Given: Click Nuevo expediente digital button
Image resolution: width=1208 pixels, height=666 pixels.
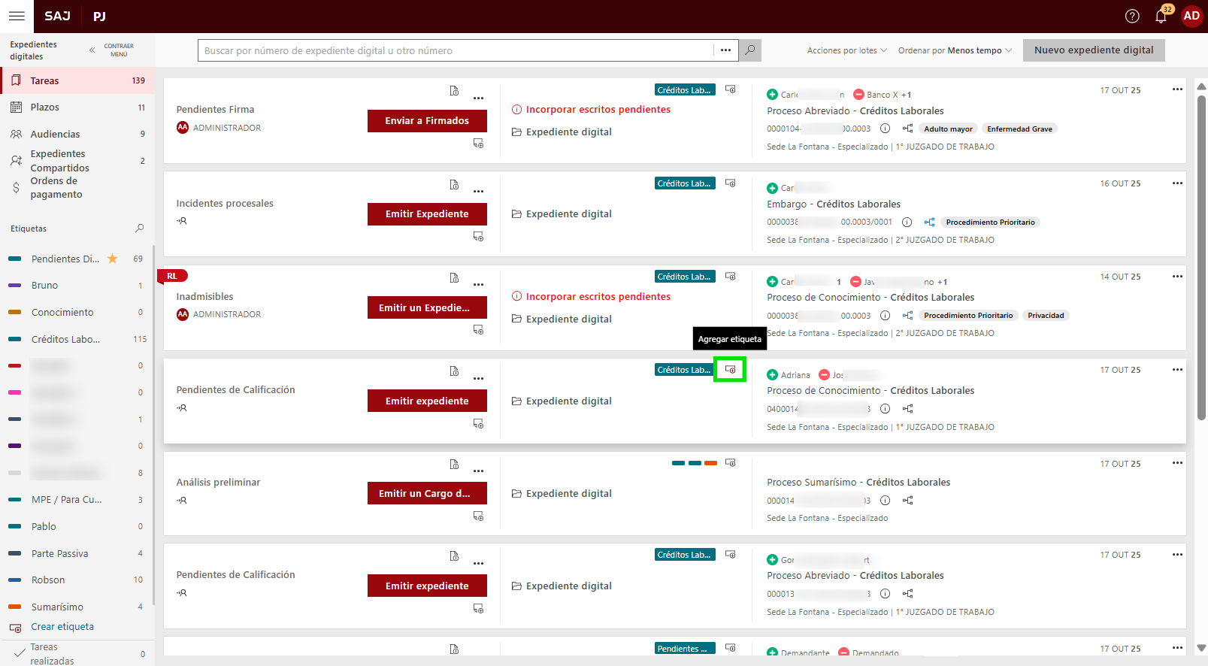Looking at the screenshot, I should pos(1093,50).
